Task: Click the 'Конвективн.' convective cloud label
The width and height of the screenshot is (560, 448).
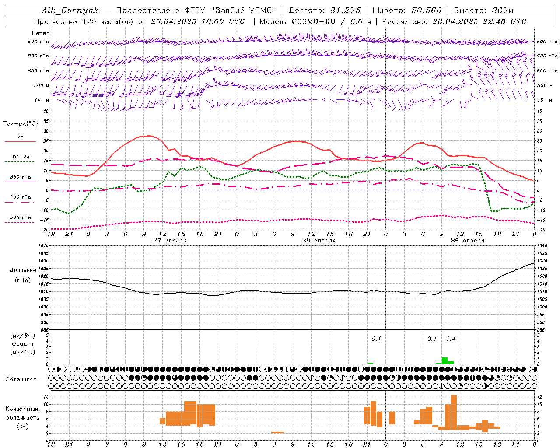Action: 23,409
